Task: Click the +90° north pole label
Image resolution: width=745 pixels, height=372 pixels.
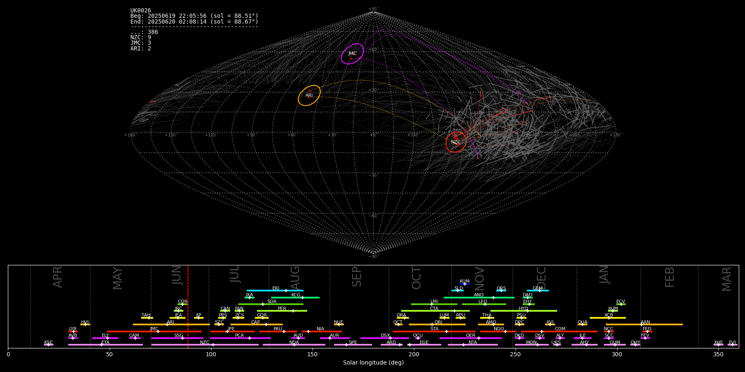Action: point(373,9)
